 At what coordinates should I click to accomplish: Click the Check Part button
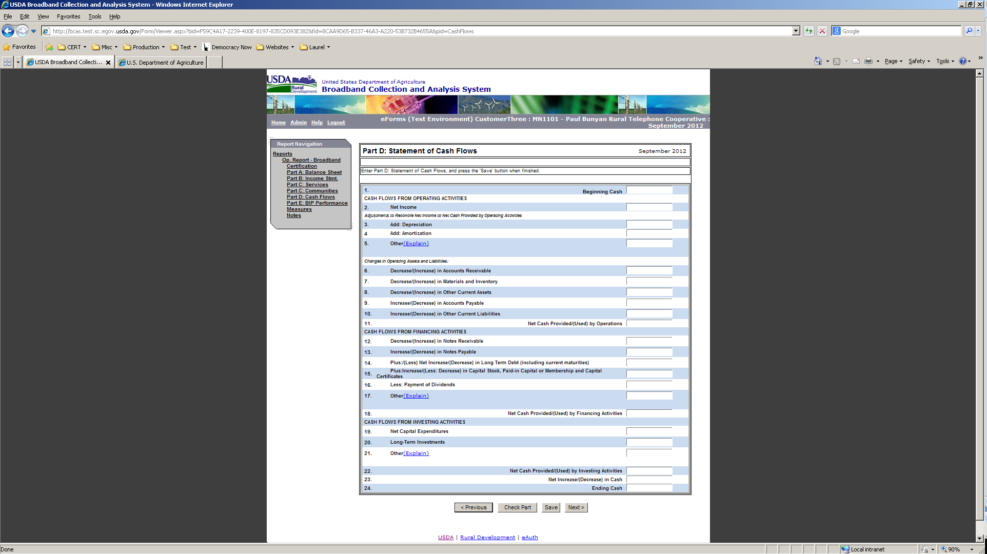[517, 508]
